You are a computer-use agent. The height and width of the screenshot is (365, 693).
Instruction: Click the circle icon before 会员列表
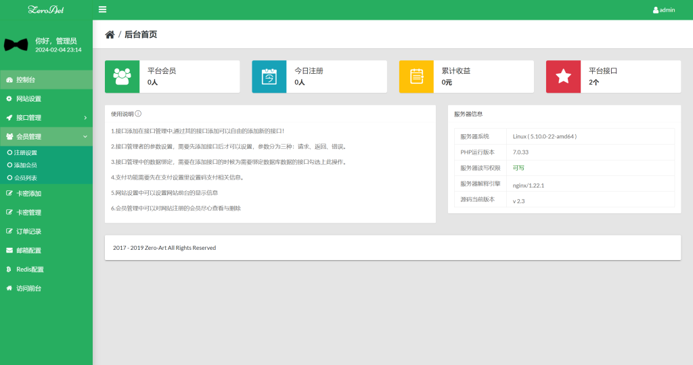9,177
